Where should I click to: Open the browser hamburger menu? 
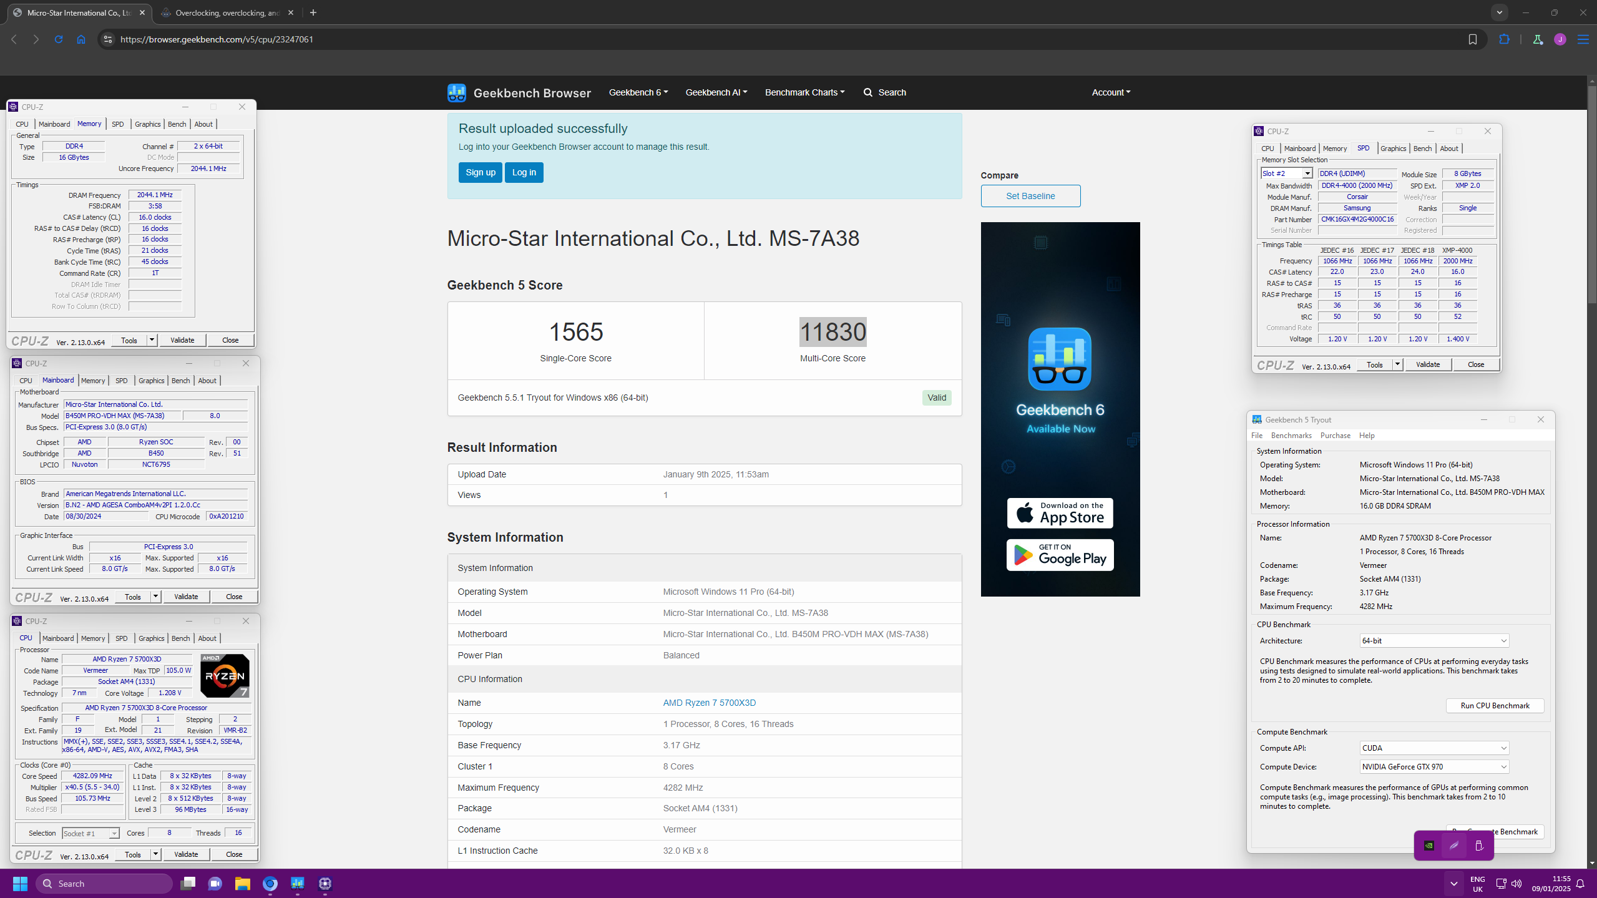click(1583, 39)
